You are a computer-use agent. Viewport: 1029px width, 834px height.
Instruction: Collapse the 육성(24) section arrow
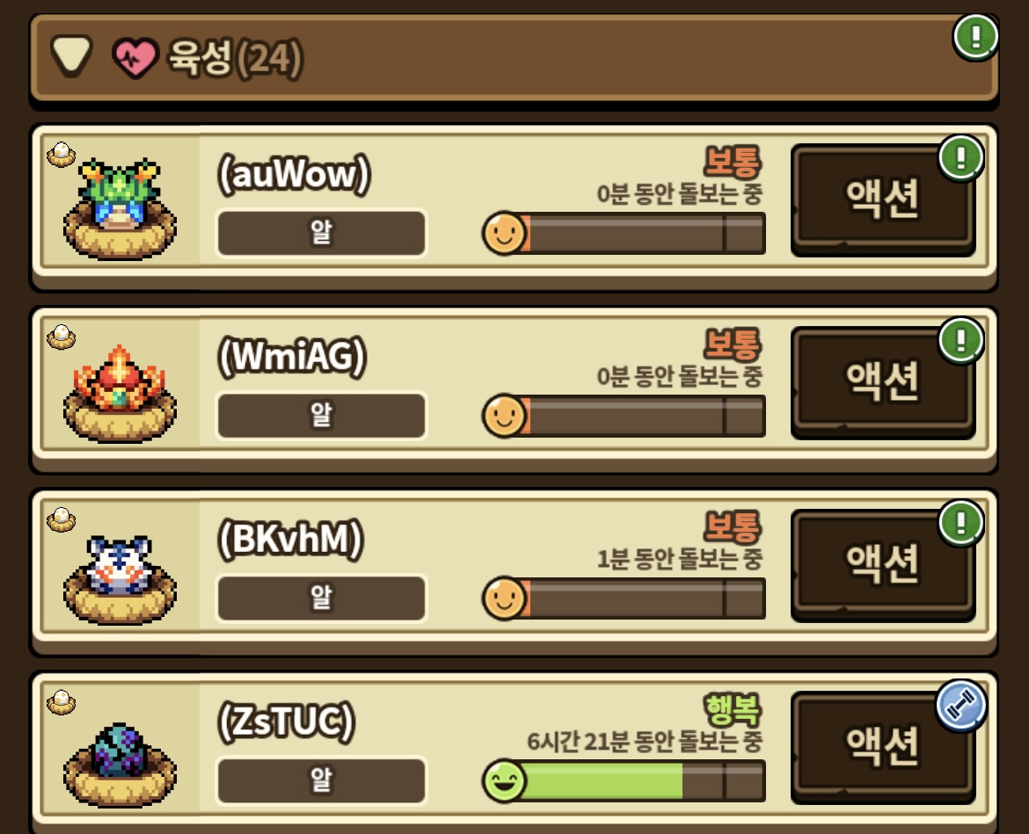point(72,55)
